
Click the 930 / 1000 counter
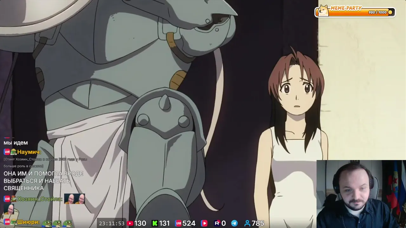(x=377, y=12)
